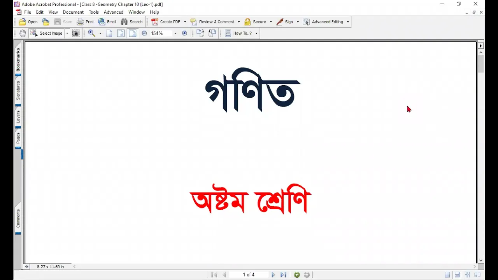498x280 pixels.
Task: Click the 154% zoom value field
Action: coord(161,33)
